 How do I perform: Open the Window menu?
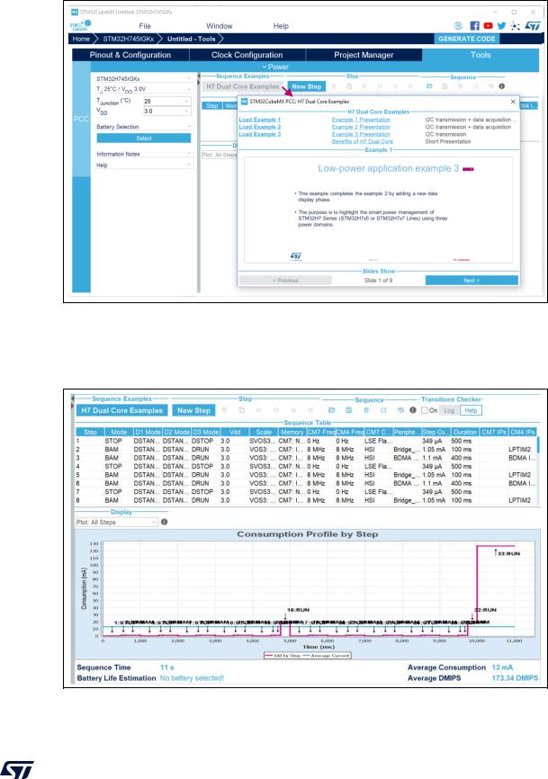(x=219, y=26)
